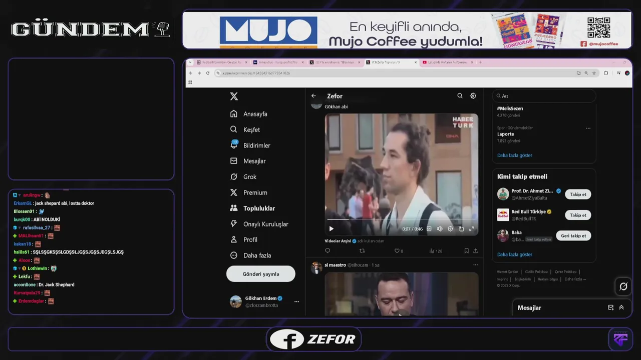Mute the video volume icon
The height and width of the screenshot is (360, 641).
(440, 229)
